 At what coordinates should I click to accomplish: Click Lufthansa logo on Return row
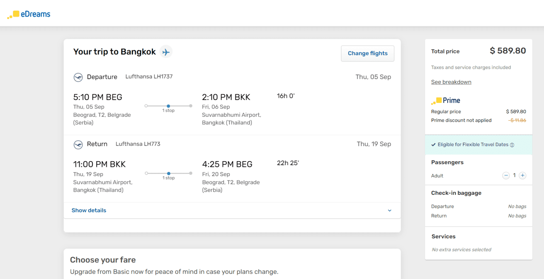tap(78, 145)
